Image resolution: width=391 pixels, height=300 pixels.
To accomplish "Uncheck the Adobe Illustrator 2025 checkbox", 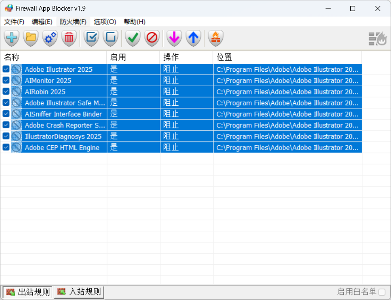I will pyautogui.click(x=6, y=69).
